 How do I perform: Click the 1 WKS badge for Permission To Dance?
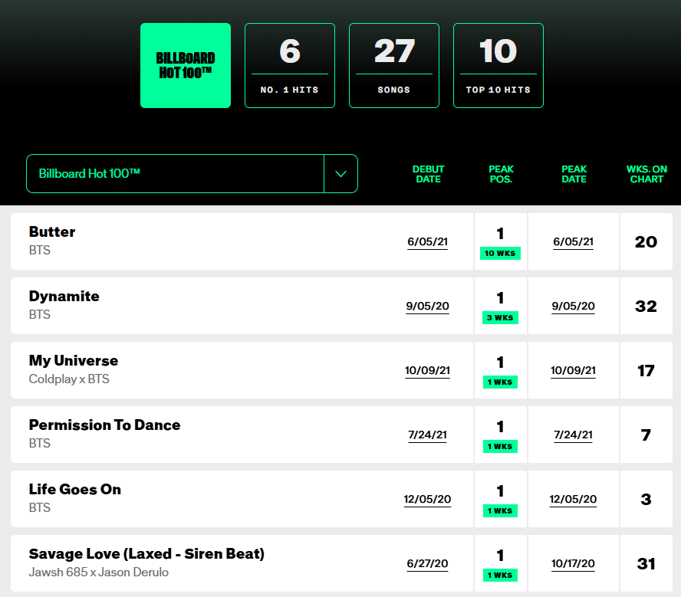click(x=500, y=447)
